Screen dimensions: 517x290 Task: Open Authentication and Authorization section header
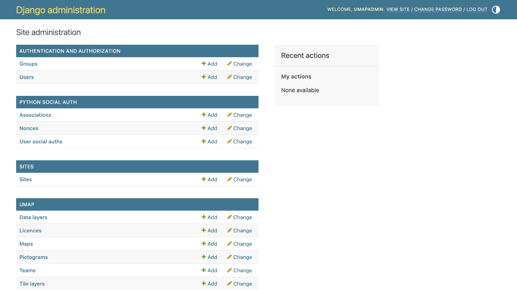tap(70, 51)
